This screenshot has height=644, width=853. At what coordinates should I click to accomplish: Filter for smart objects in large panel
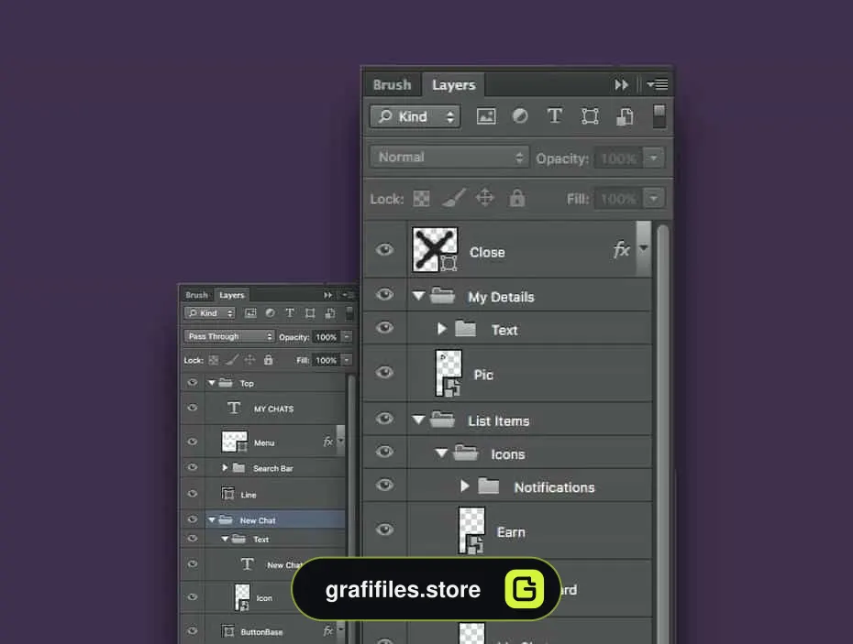coord(625,116)
